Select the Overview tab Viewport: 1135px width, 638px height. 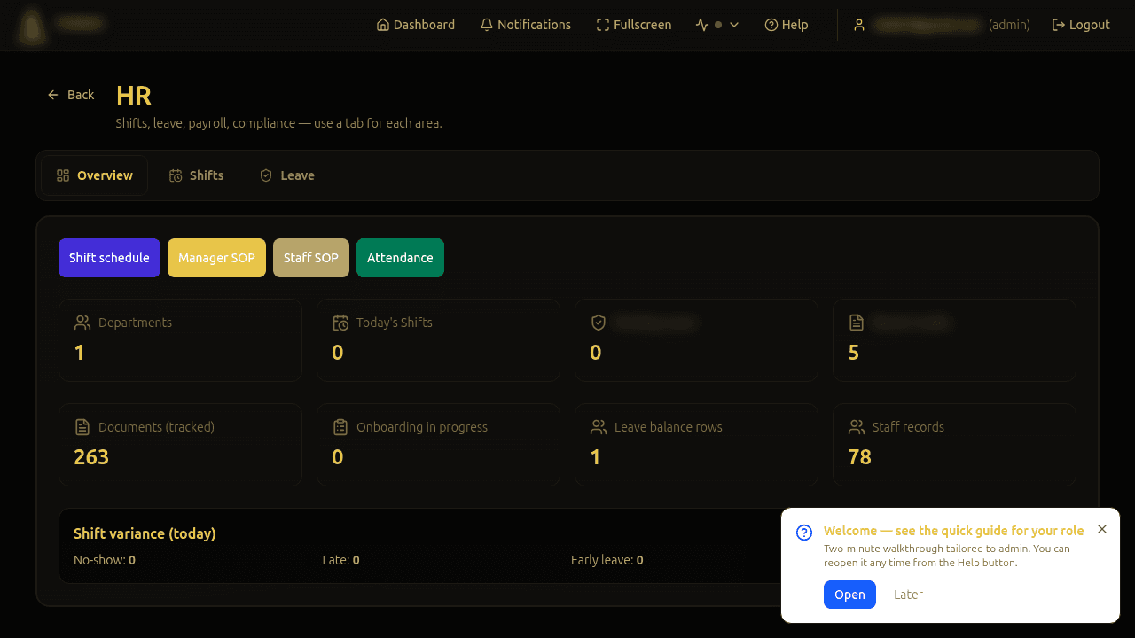94,175
